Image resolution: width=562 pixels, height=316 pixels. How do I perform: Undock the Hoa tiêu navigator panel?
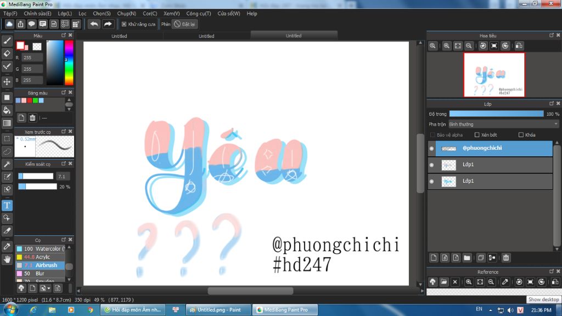tap(551, 35)
